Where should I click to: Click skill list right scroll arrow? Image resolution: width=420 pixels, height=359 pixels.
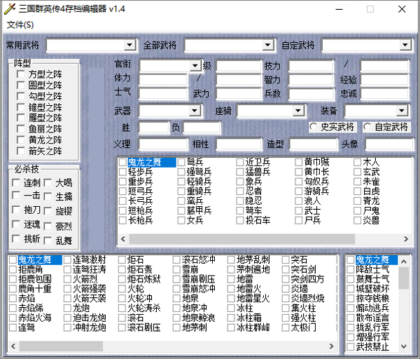point(332,346)
